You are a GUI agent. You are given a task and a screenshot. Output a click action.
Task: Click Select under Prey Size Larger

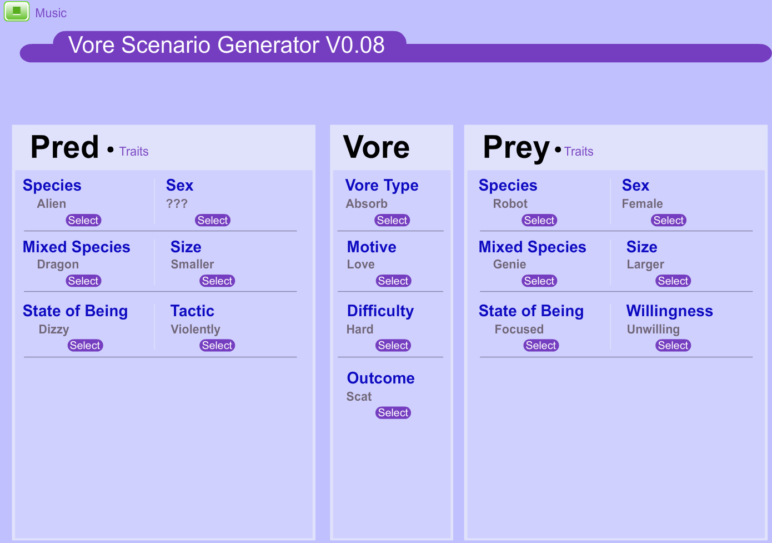673,281
